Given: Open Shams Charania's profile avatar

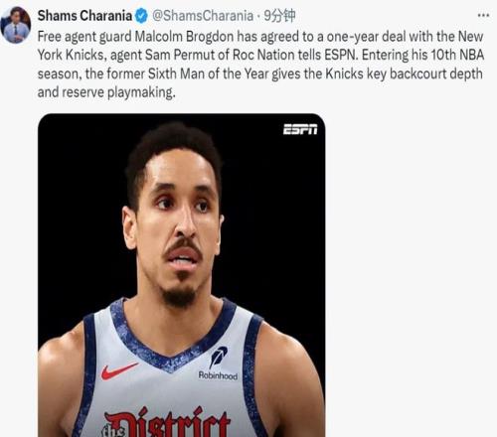Looking at the screenshot, I should (16, 25).
